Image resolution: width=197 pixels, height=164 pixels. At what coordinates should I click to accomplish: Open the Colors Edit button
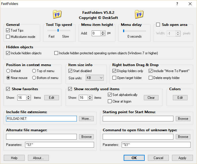pyautogui.click(x=180, y=98)
